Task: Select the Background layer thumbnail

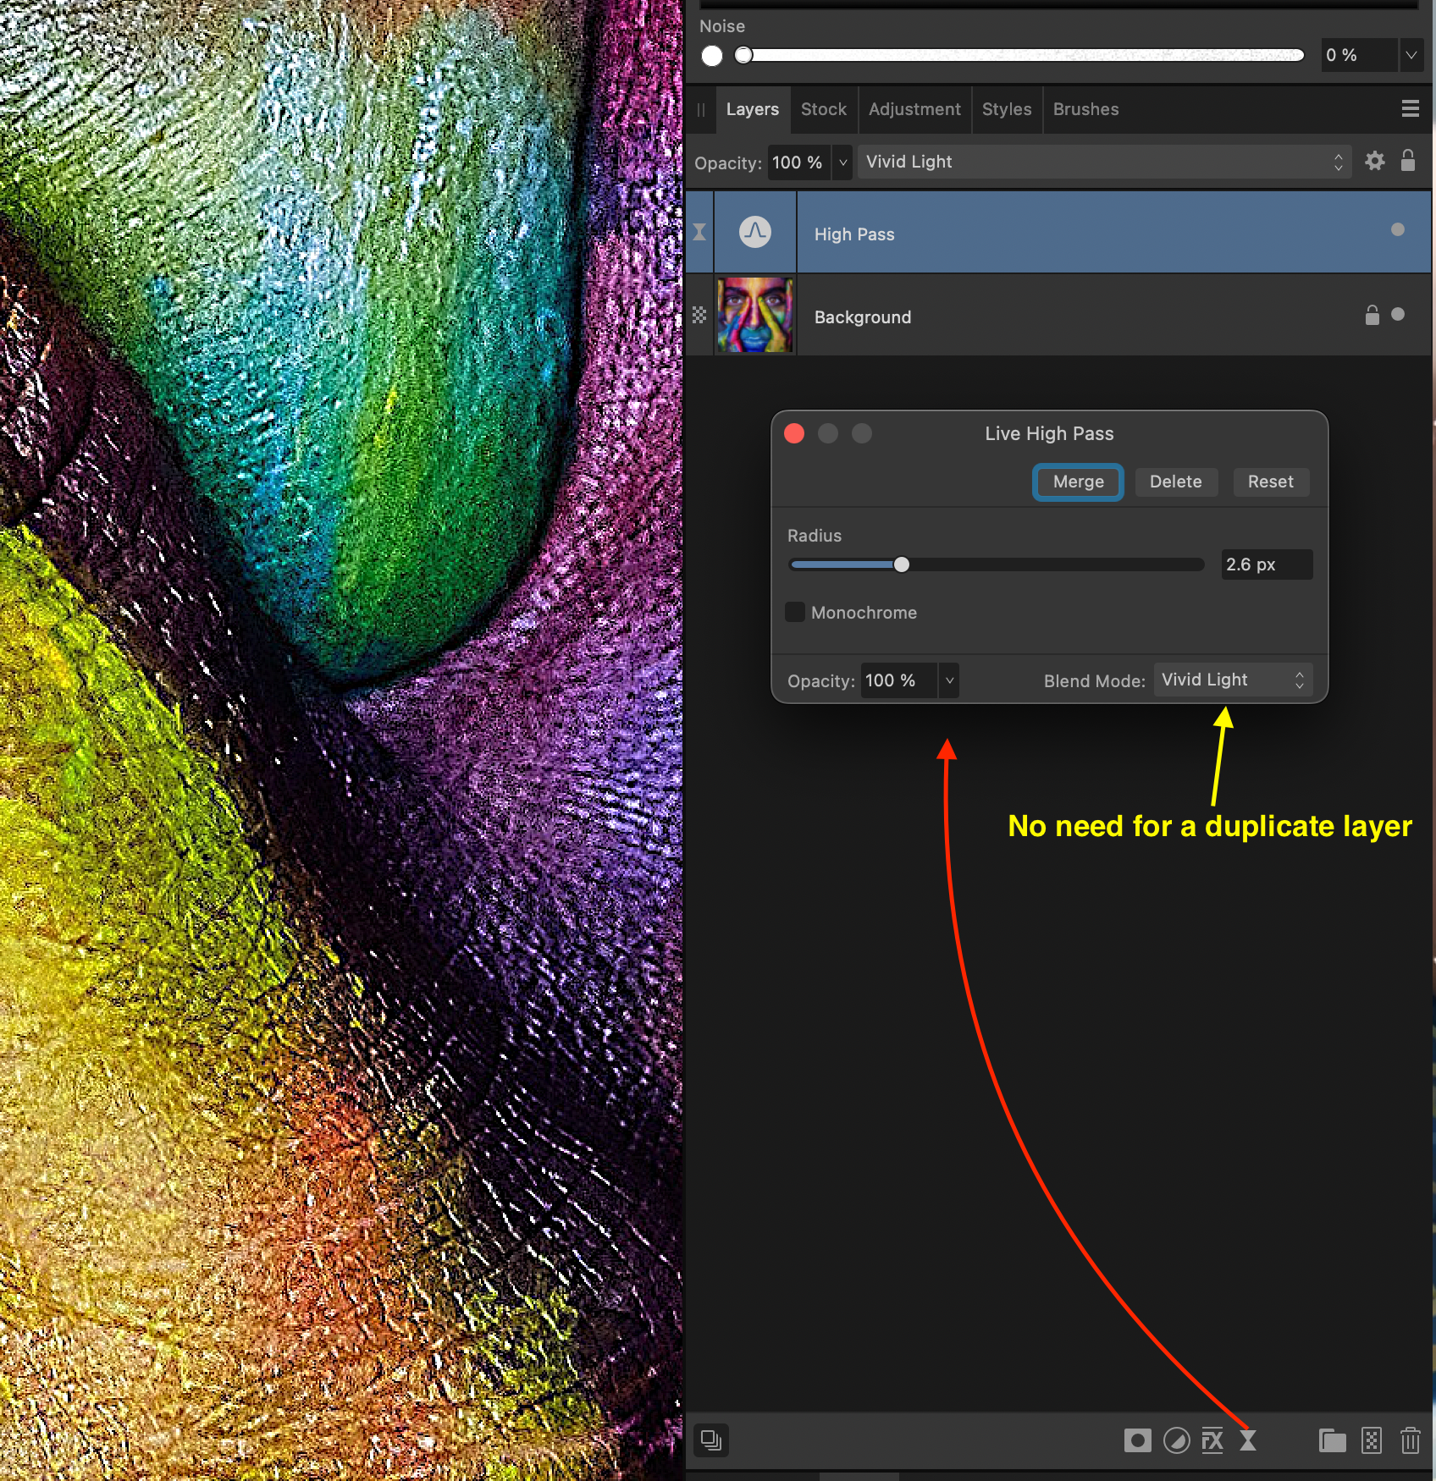Action: click(755, 316)
